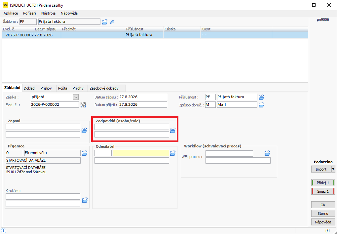Image resolution: width=337 pixels, height=234 pixels.
Task: Select the Základní tab
Action: (x=12, y=88)
